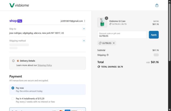Click the Subtotal label
Image resolution: width=171 pixels, height=111 pixels.
coord(101,50)
